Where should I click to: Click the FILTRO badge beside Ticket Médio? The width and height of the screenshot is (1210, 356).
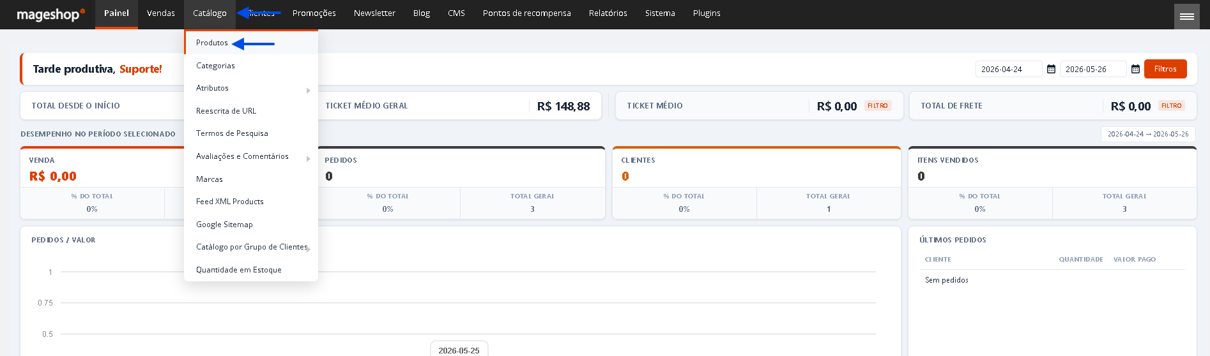pyautogui.click(x=878, y=106)
